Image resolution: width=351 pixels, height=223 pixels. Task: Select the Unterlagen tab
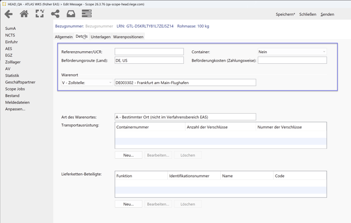pos(101,37)
